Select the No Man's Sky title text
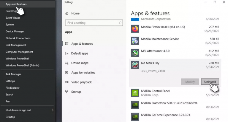The width and height of the screenshot is (228, 122). [x=150, y=63]
